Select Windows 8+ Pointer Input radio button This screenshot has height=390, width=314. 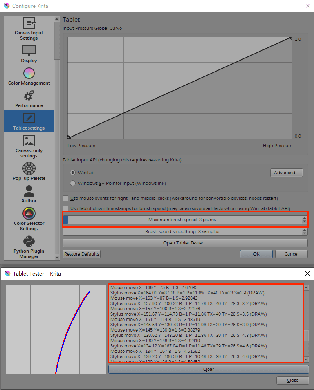(73, 183)
